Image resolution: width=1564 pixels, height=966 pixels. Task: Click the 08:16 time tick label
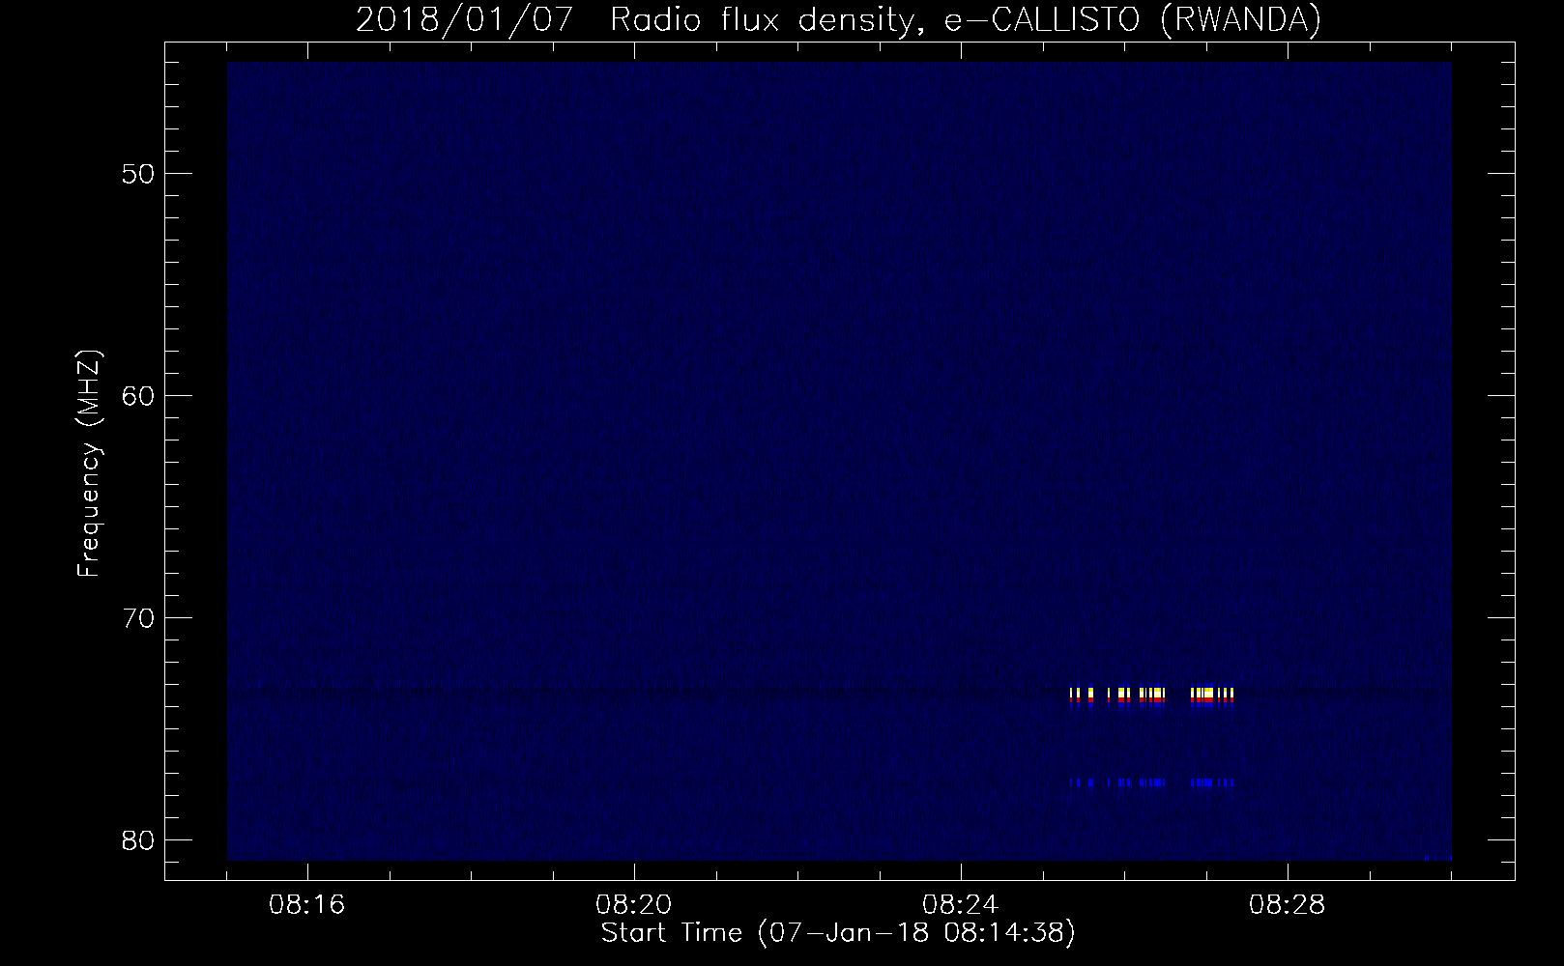307,905
